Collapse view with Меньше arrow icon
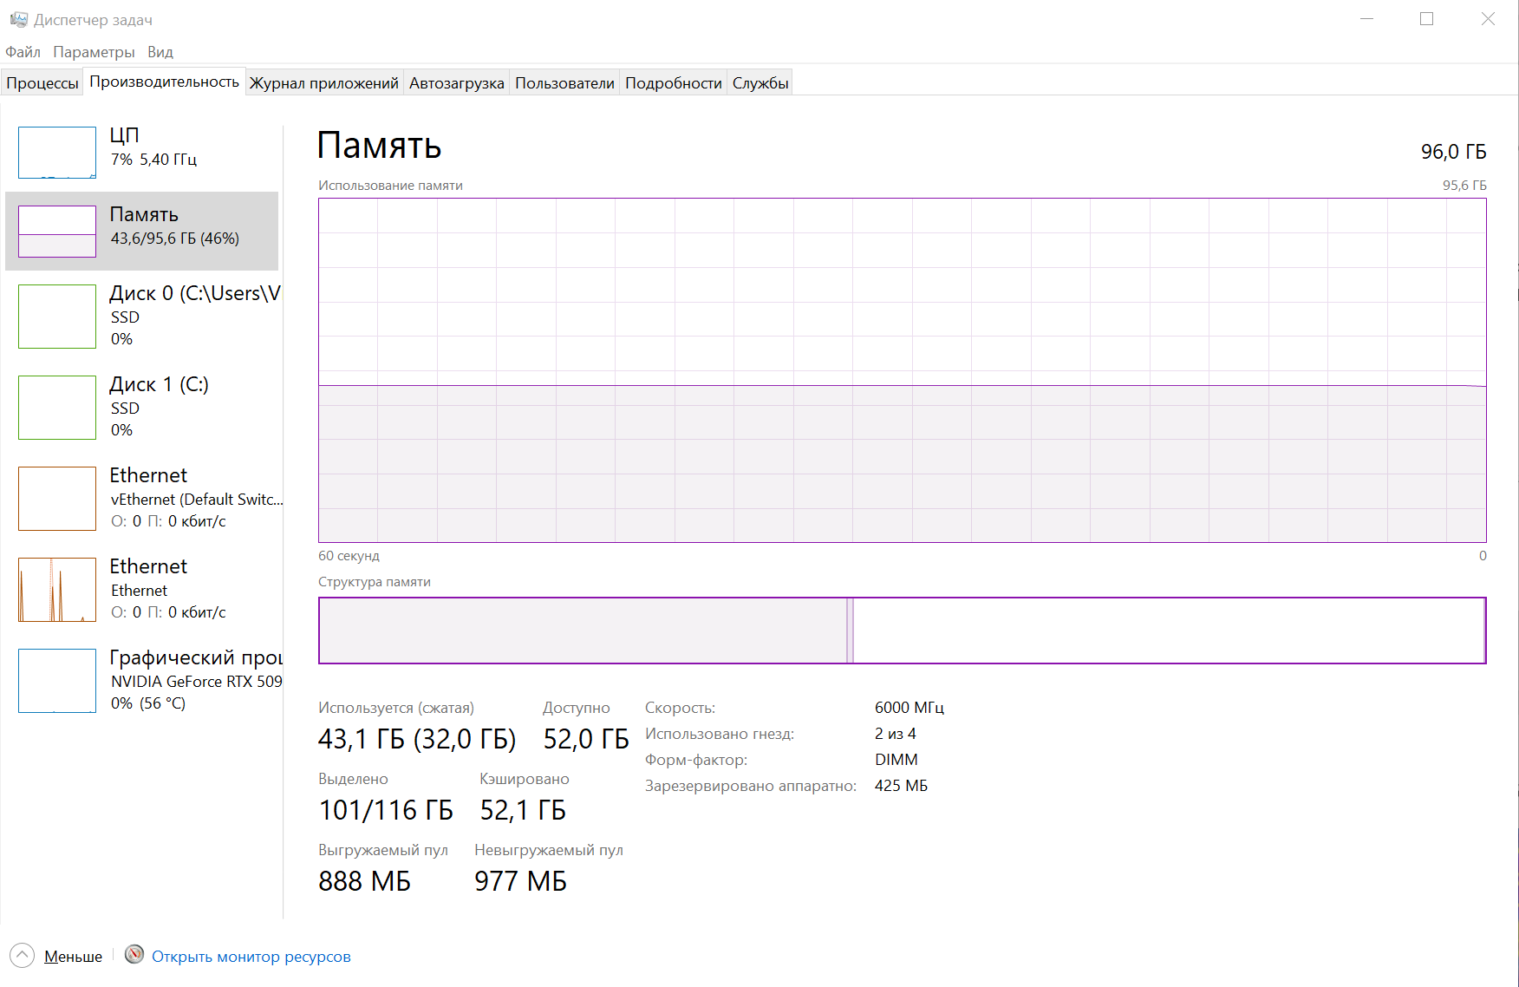Viewport: 1519px width, 987px height. click(x=22, y=956)
